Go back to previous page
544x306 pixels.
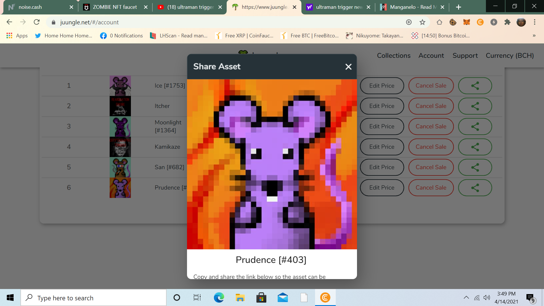tap(9, 22)
